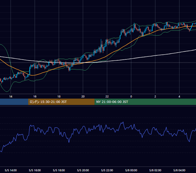The image size is (196, 173).
Task: Click the 5/5 20:00 date label
Action: [x=83, y=170]
